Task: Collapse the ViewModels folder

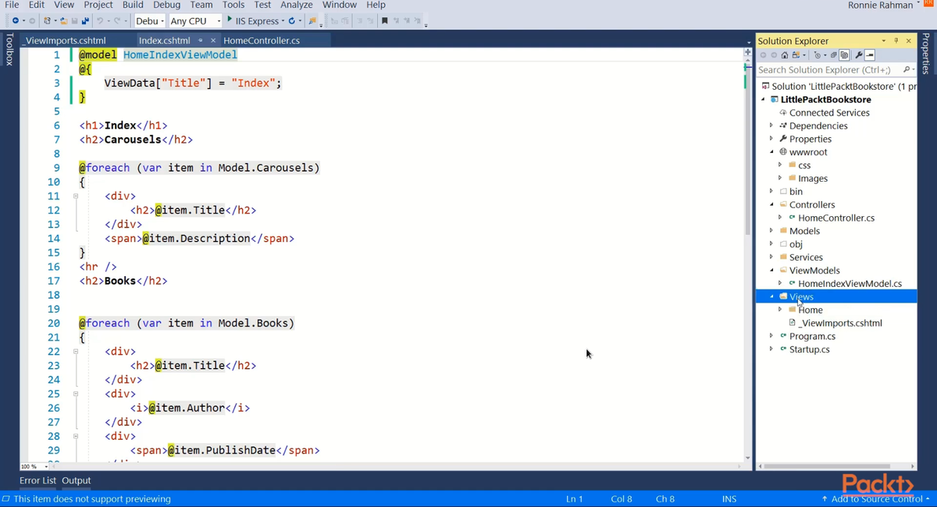Action: (771, 271)
